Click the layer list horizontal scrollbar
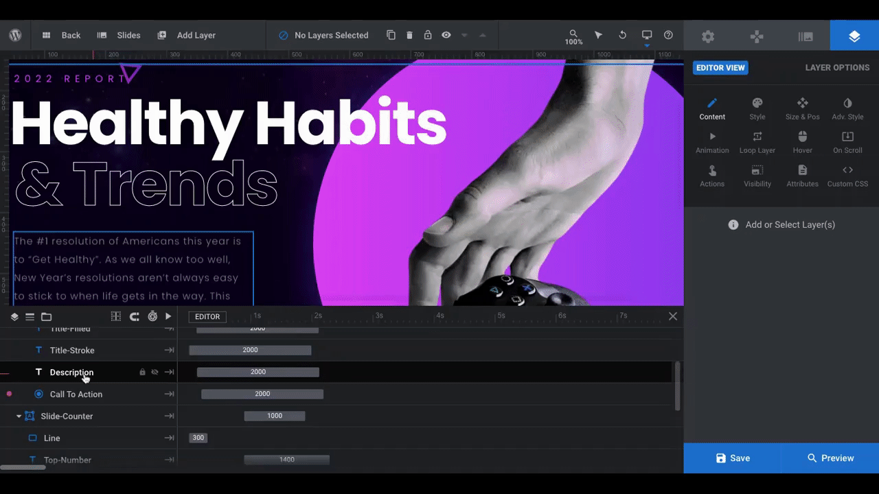 coord(23,468)
